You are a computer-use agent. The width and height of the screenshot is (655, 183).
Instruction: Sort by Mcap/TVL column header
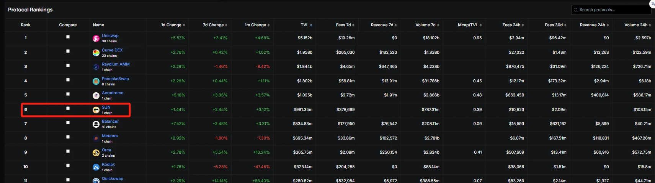click(470, 25)
